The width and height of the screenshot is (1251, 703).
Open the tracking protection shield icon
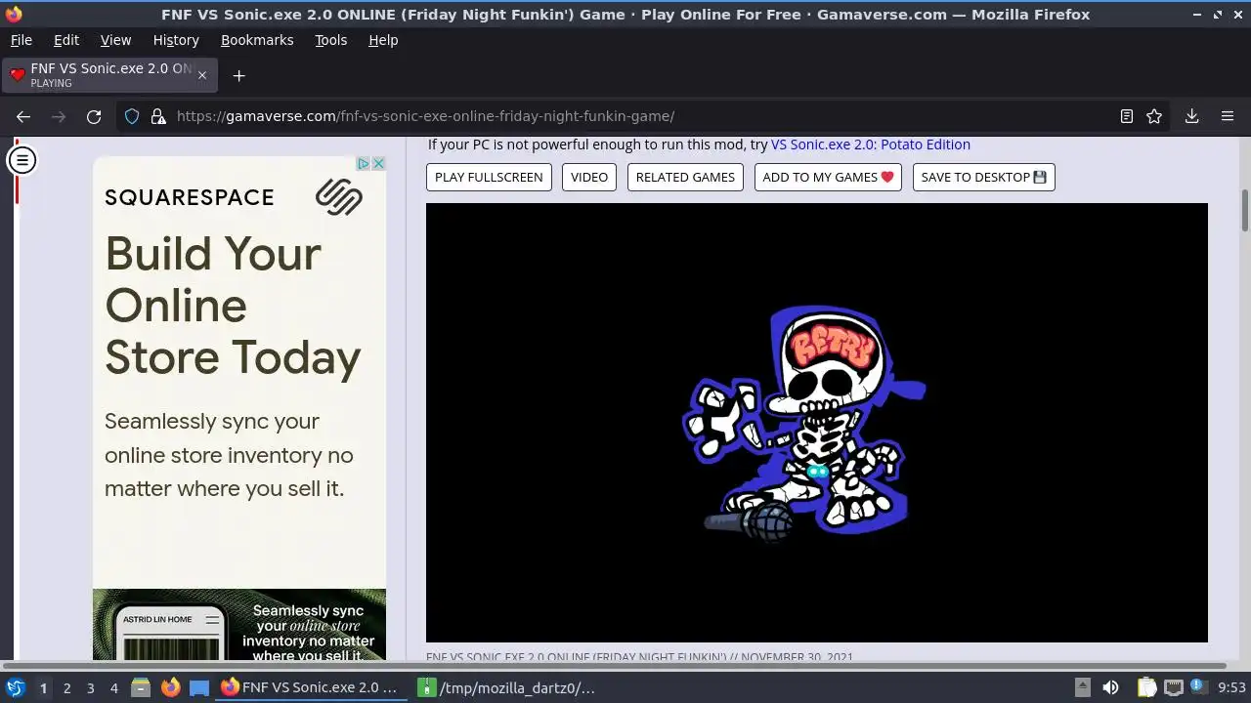click(132, 116)
